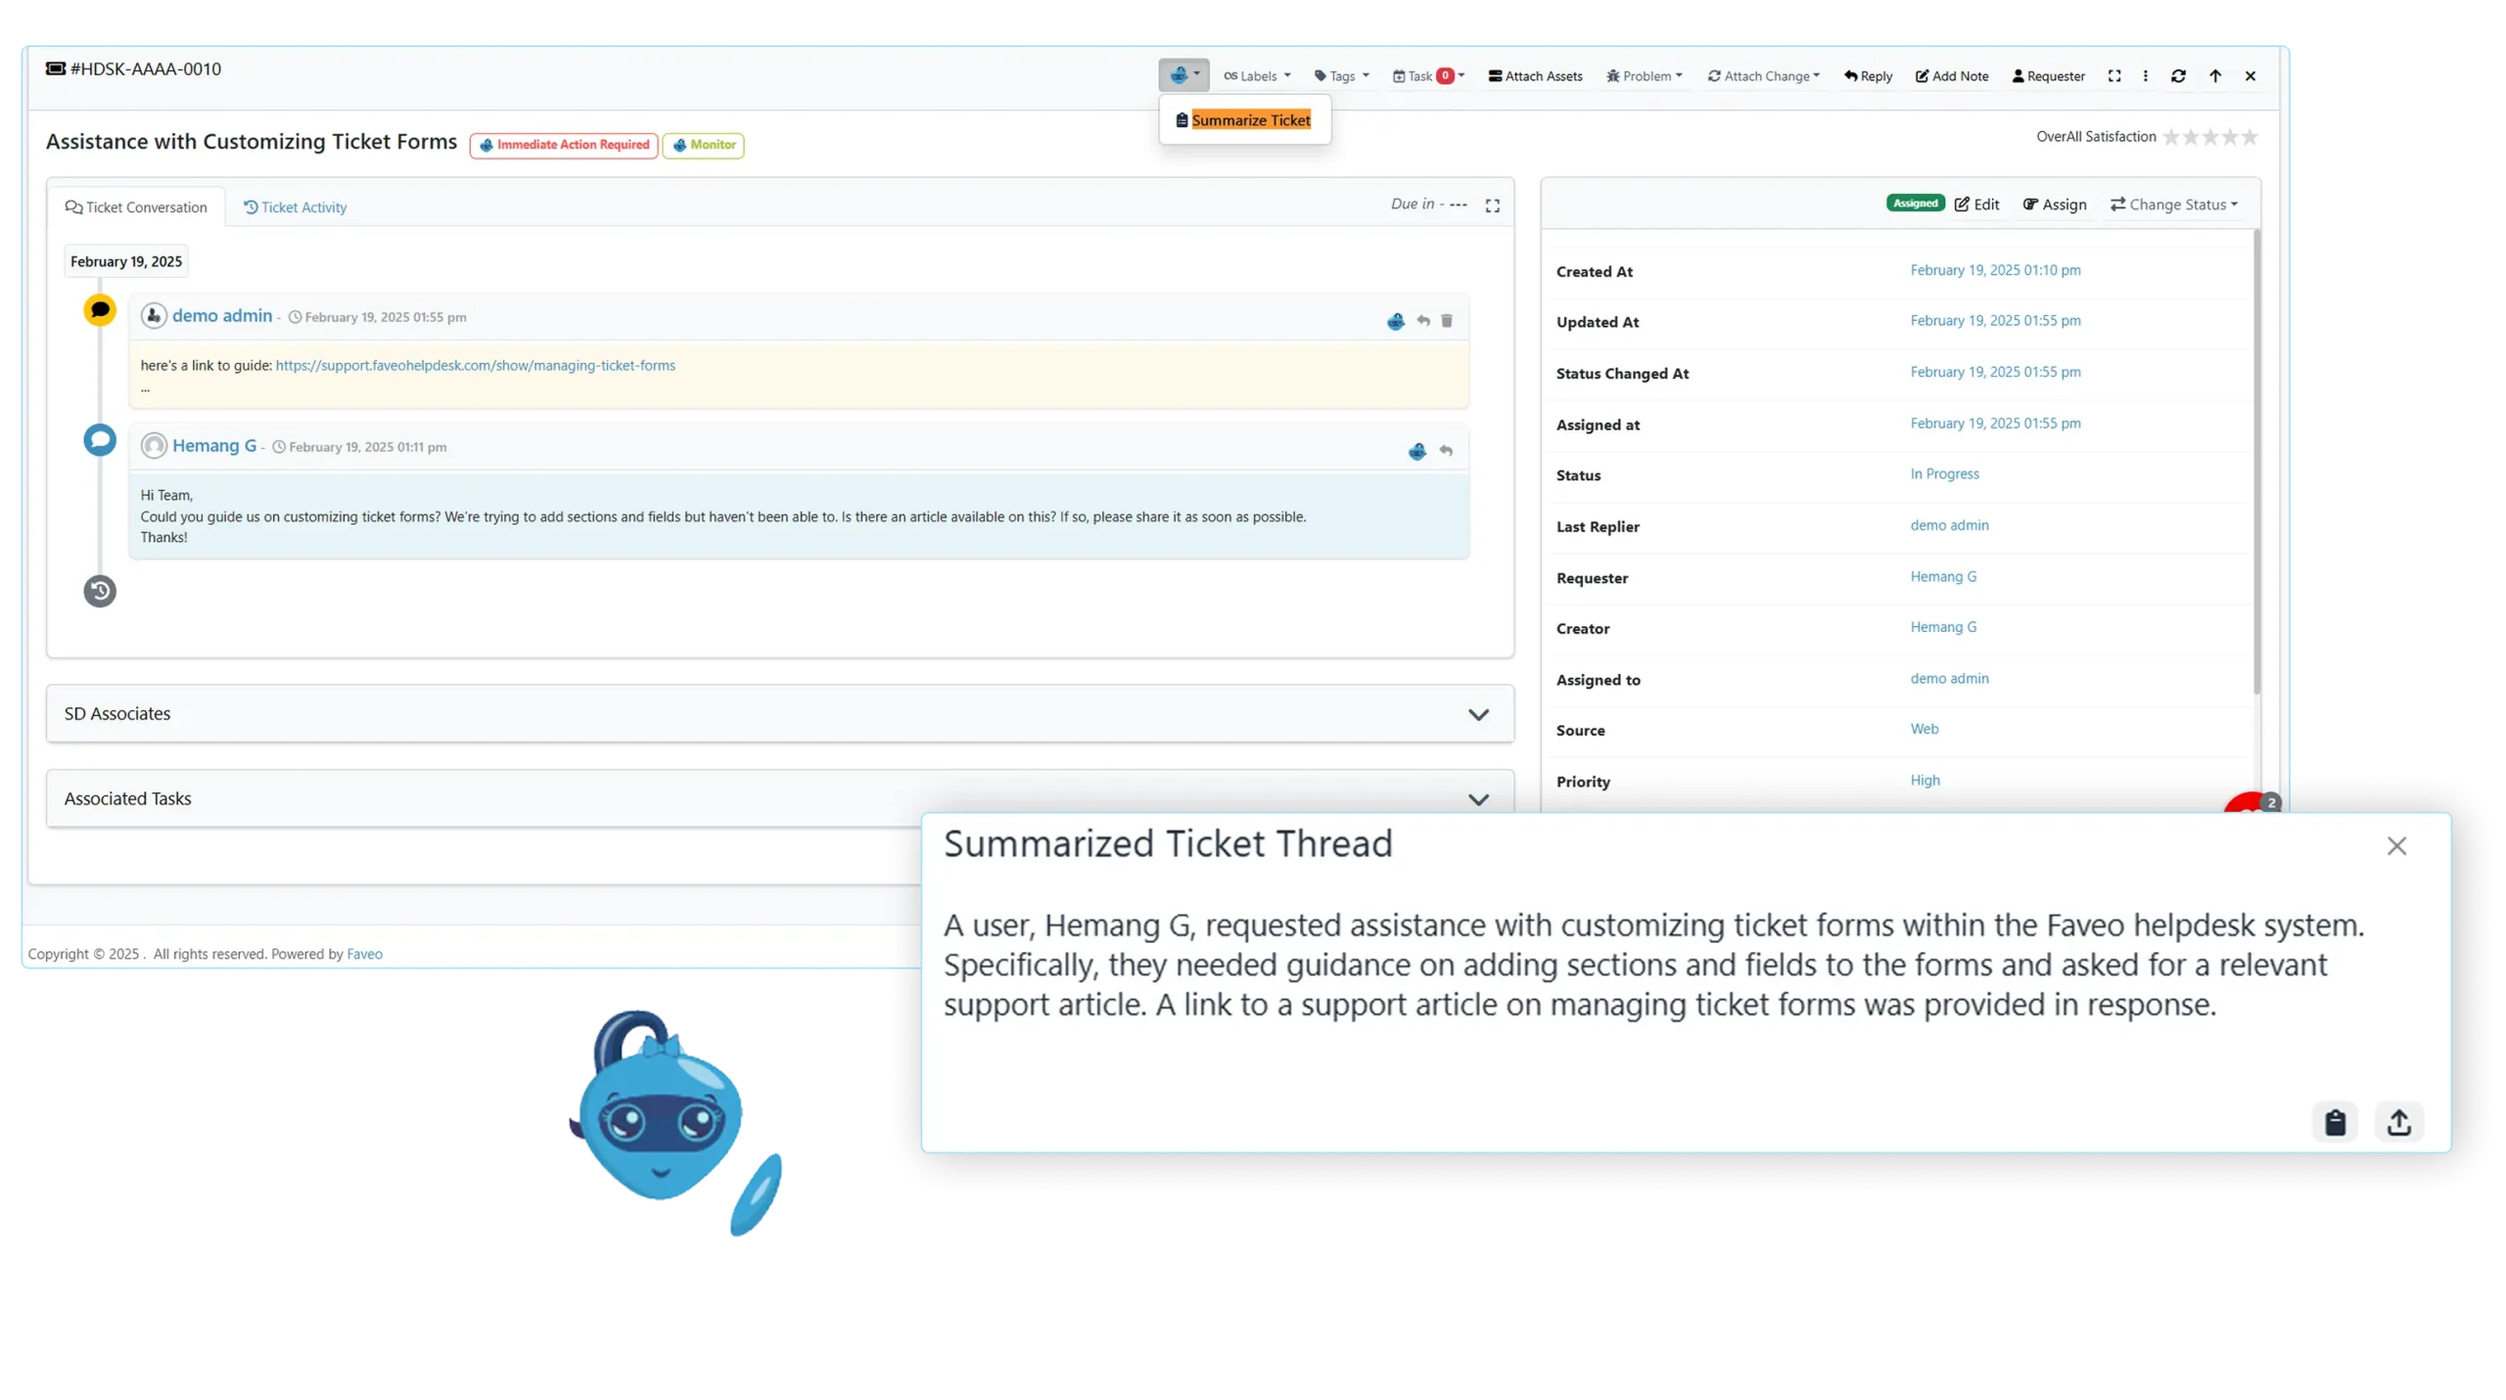Open the Change Status dropdown
This screenshot has height=1400, width=2506.
pyautogui.click(x=2174, y=204)
